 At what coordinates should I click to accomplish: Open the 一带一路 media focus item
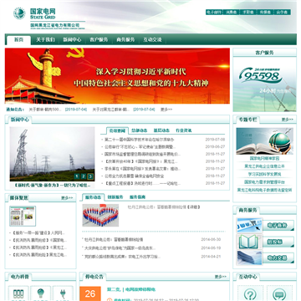pos(38,232)
